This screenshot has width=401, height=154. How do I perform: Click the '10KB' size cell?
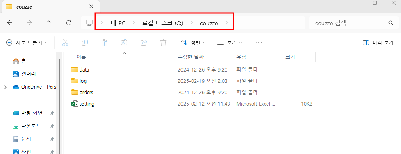(x=306, y=104)
